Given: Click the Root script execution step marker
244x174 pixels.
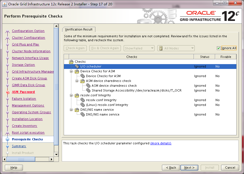Looking at the screenshot, I should [x=7, y=133].
